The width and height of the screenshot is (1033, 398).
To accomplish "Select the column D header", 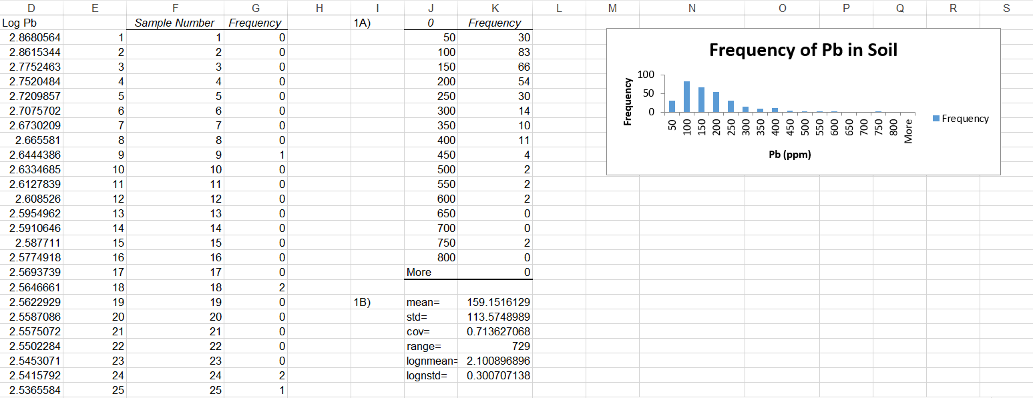I will point(31,8).
